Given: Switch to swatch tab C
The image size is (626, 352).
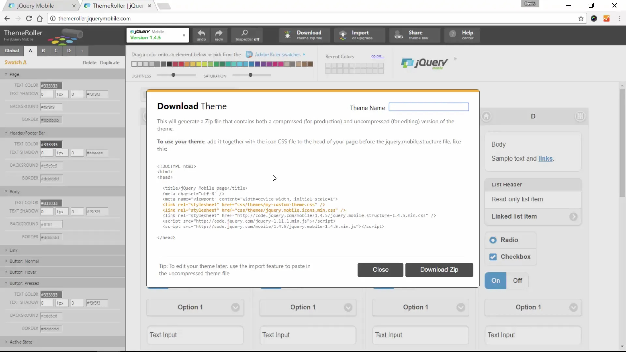Looking at the screenshot, I should 56,51.
